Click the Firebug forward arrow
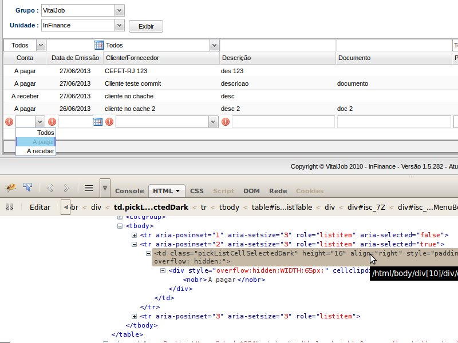Screen dimensions: 458x343 [66, 188]
